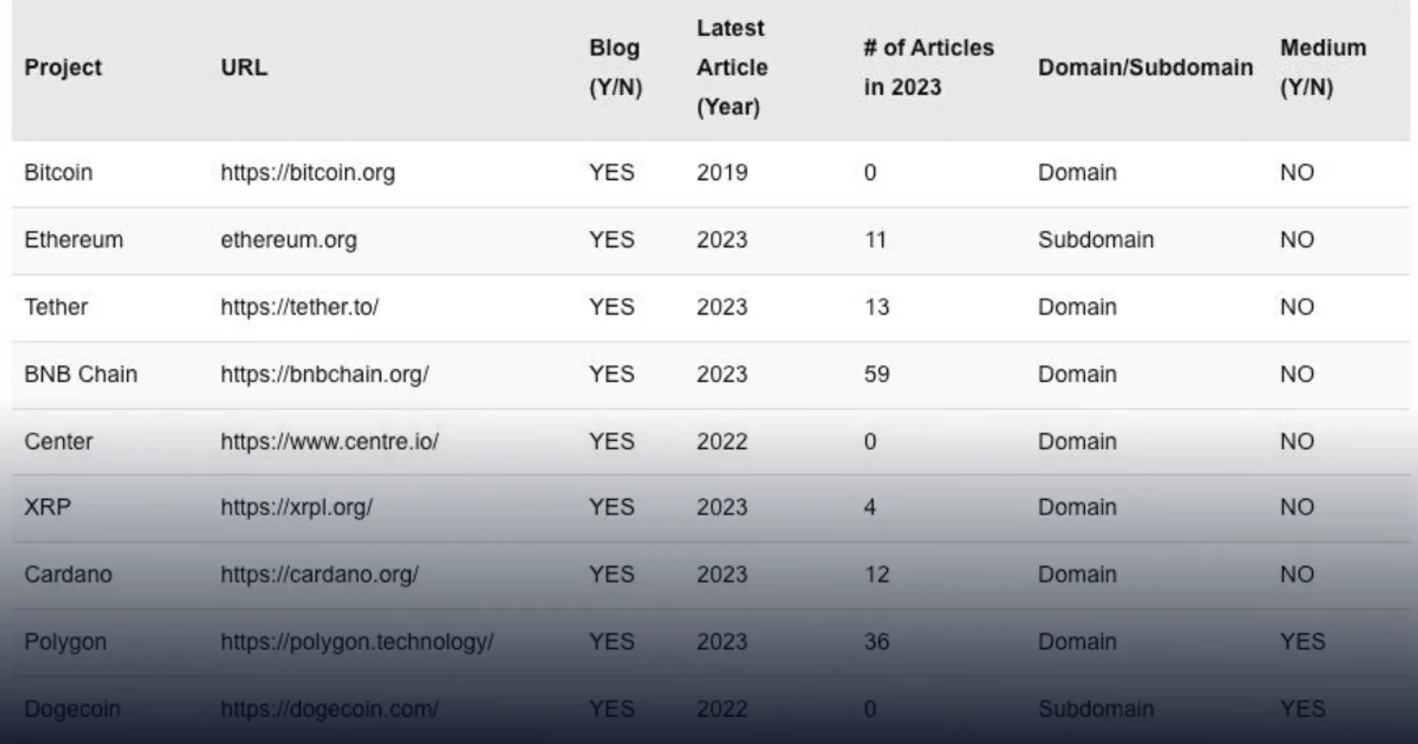
Task: Click Ethereum's Subdomain cell
Action: [1096, 239]
